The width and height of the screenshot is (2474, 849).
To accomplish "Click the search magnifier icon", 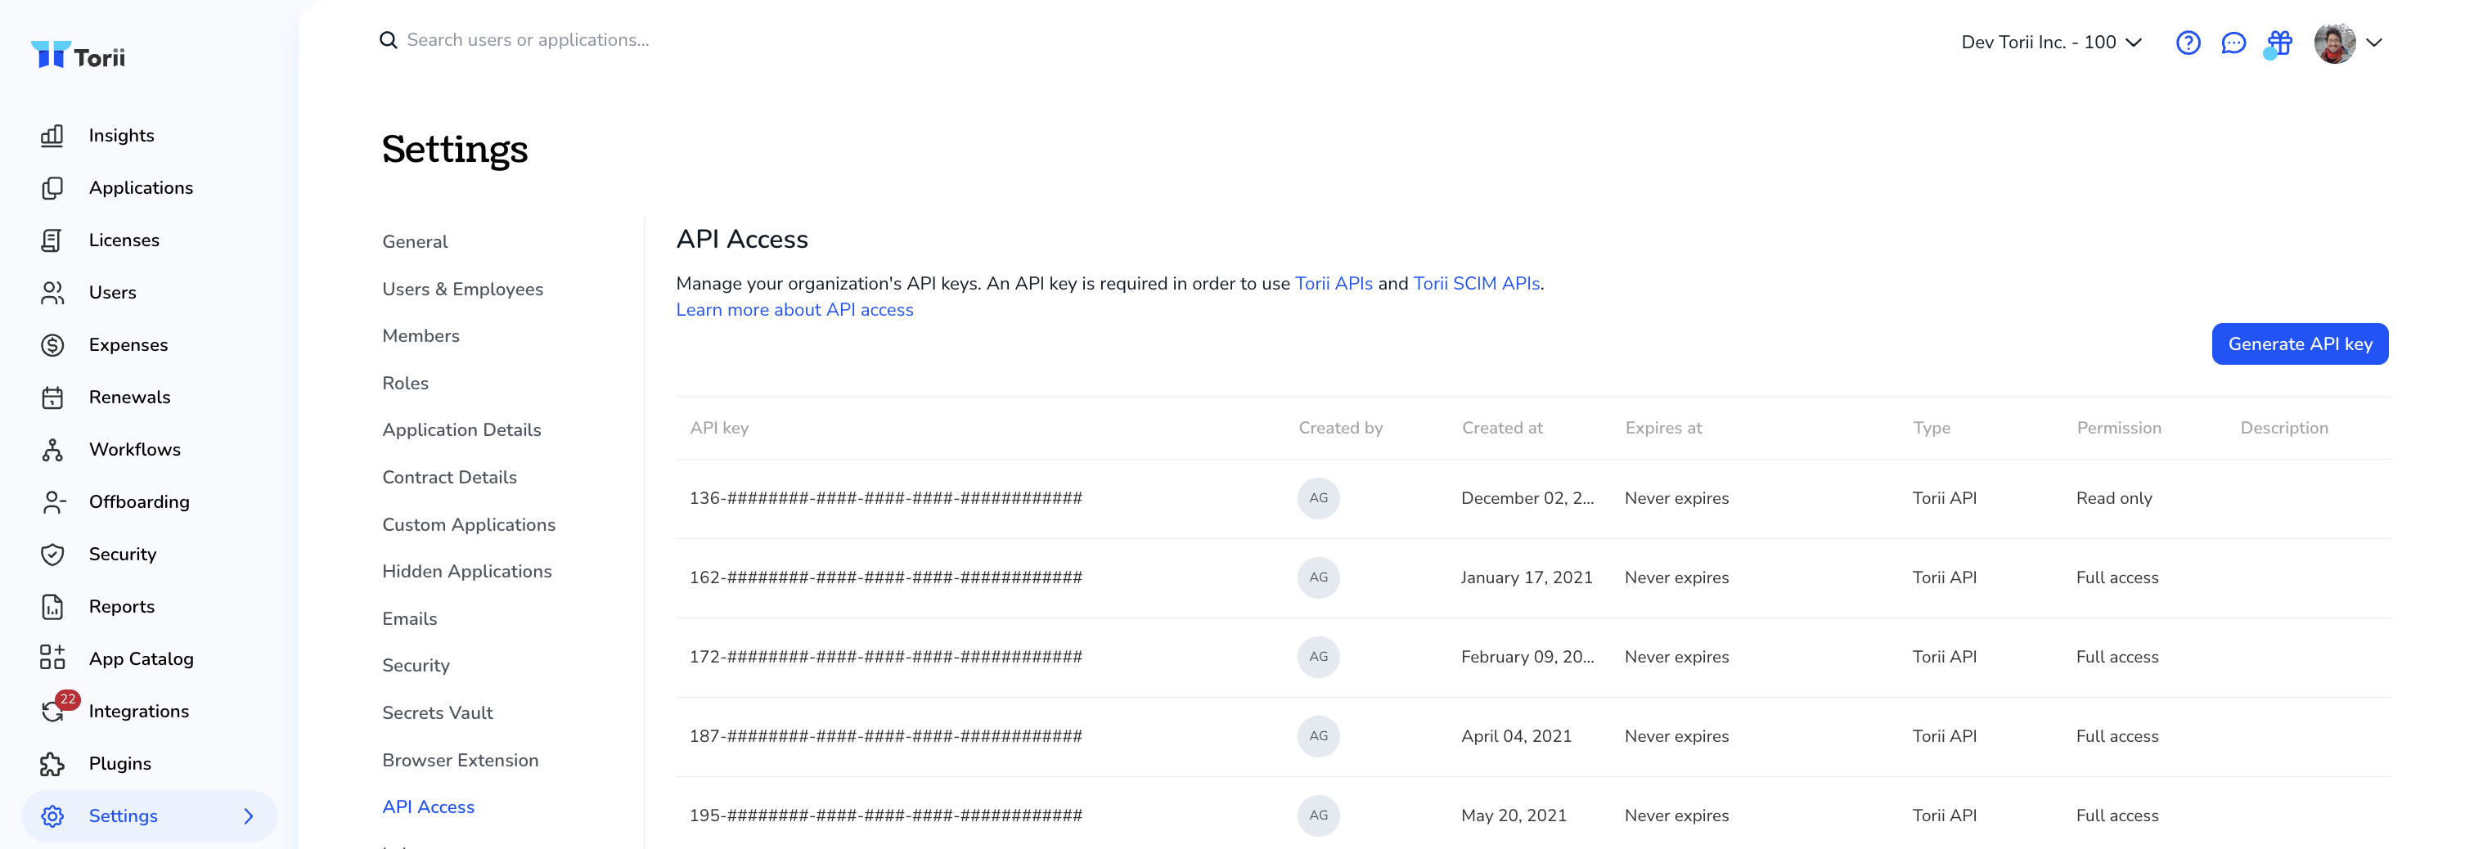I will tap(388, 40).
